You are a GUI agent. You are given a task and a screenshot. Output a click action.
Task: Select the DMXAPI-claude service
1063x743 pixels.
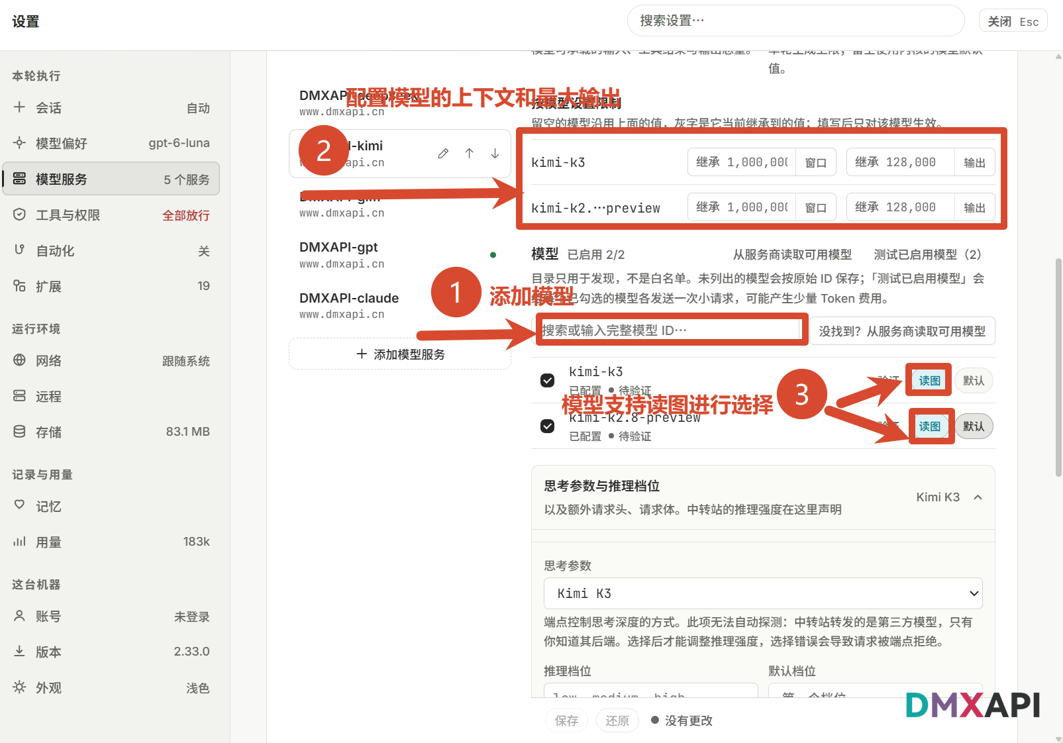(x=400, y=305)
